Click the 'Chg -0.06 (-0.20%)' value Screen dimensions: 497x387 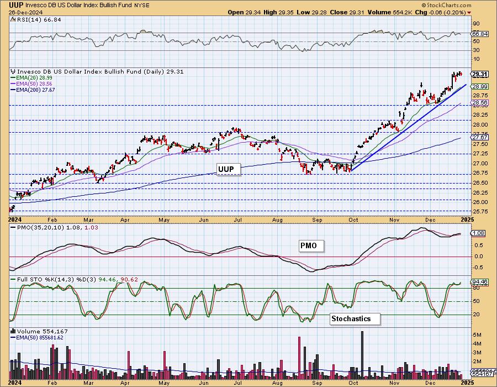pyautogui.click(x=440, y=12)
